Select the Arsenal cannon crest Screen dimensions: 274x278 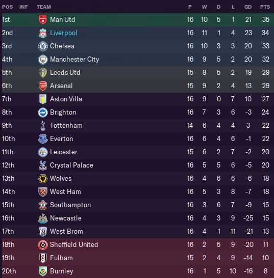coord(43,86)
